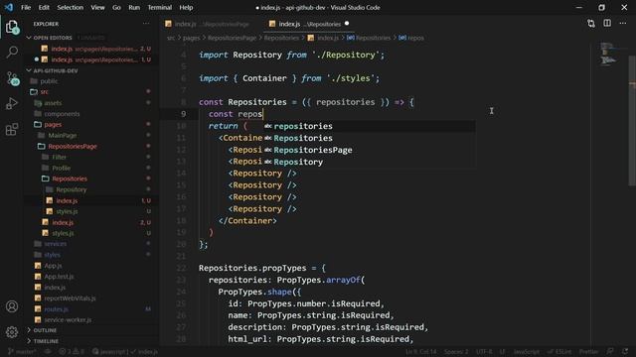
Task: Open Explorer panel Views and More Actions
Action: (x=146, y=24)
